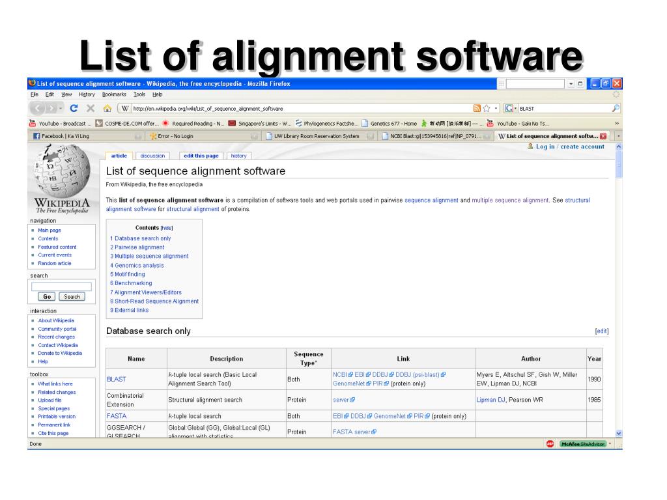
Task: Switch to the NCBI Blast tab
Action: click(x=436, y=136)
